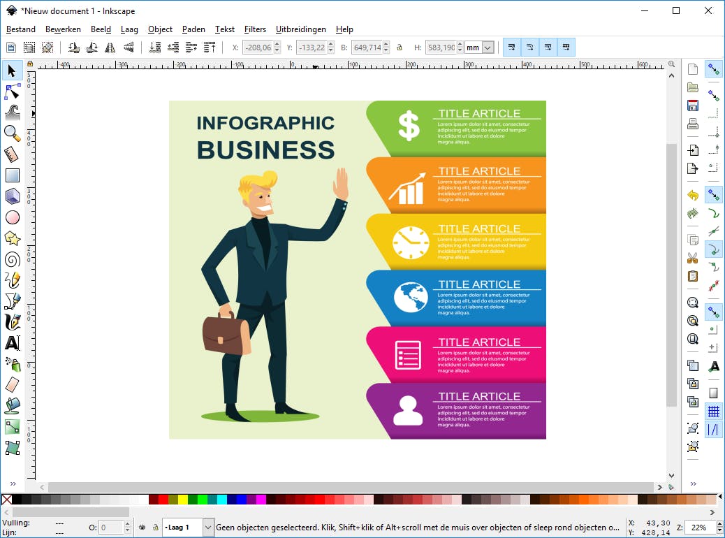Select the Spiral tool
Viewport: 725px width, 538px height.
click(x=11, y=259)
